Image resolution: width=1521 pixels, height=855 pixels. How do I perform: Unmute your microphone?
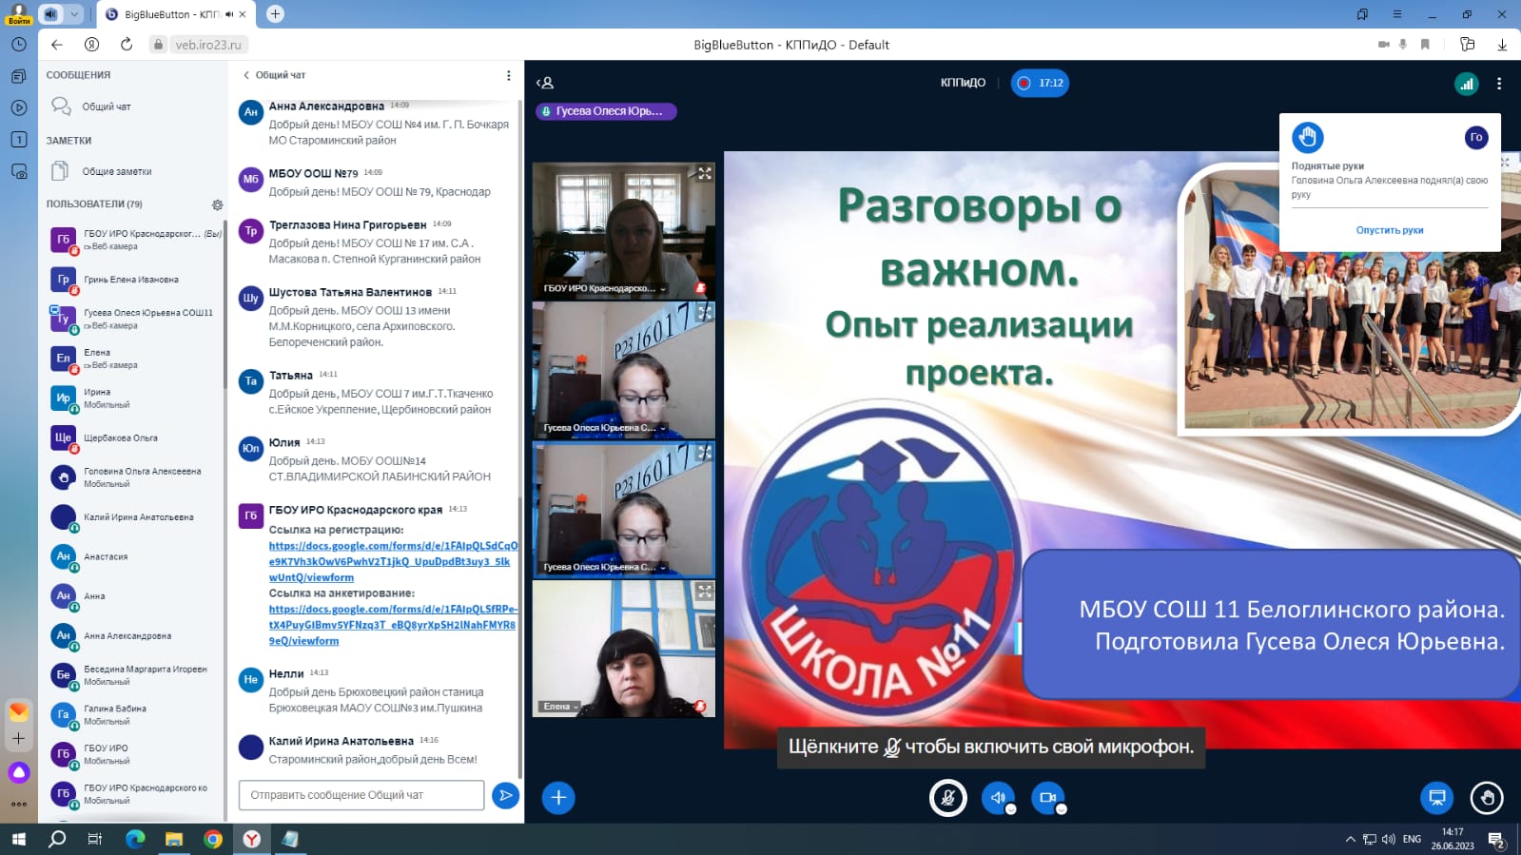pyautogui.click(x=947, y=798)
